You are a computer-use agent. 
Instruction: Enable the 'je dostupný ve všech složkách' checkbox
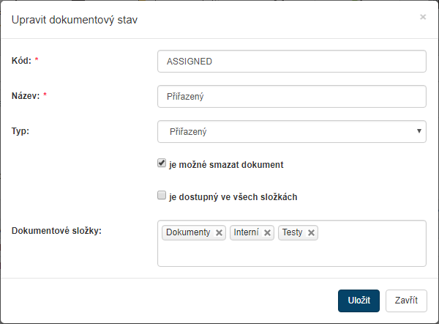coord(162,196)
